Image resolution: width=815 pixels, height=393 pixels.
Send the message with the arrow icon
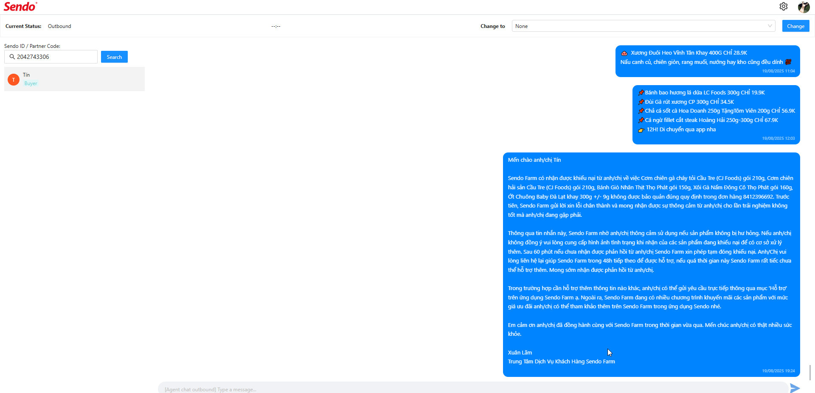(x=795, y=388)
